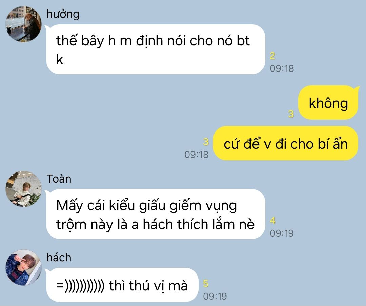Select yellow bubble 'cứ để v đi cho bí ẩn'
Image resolution: width=366 pixels, height=306 pixels.
click(x=285, y=143)
